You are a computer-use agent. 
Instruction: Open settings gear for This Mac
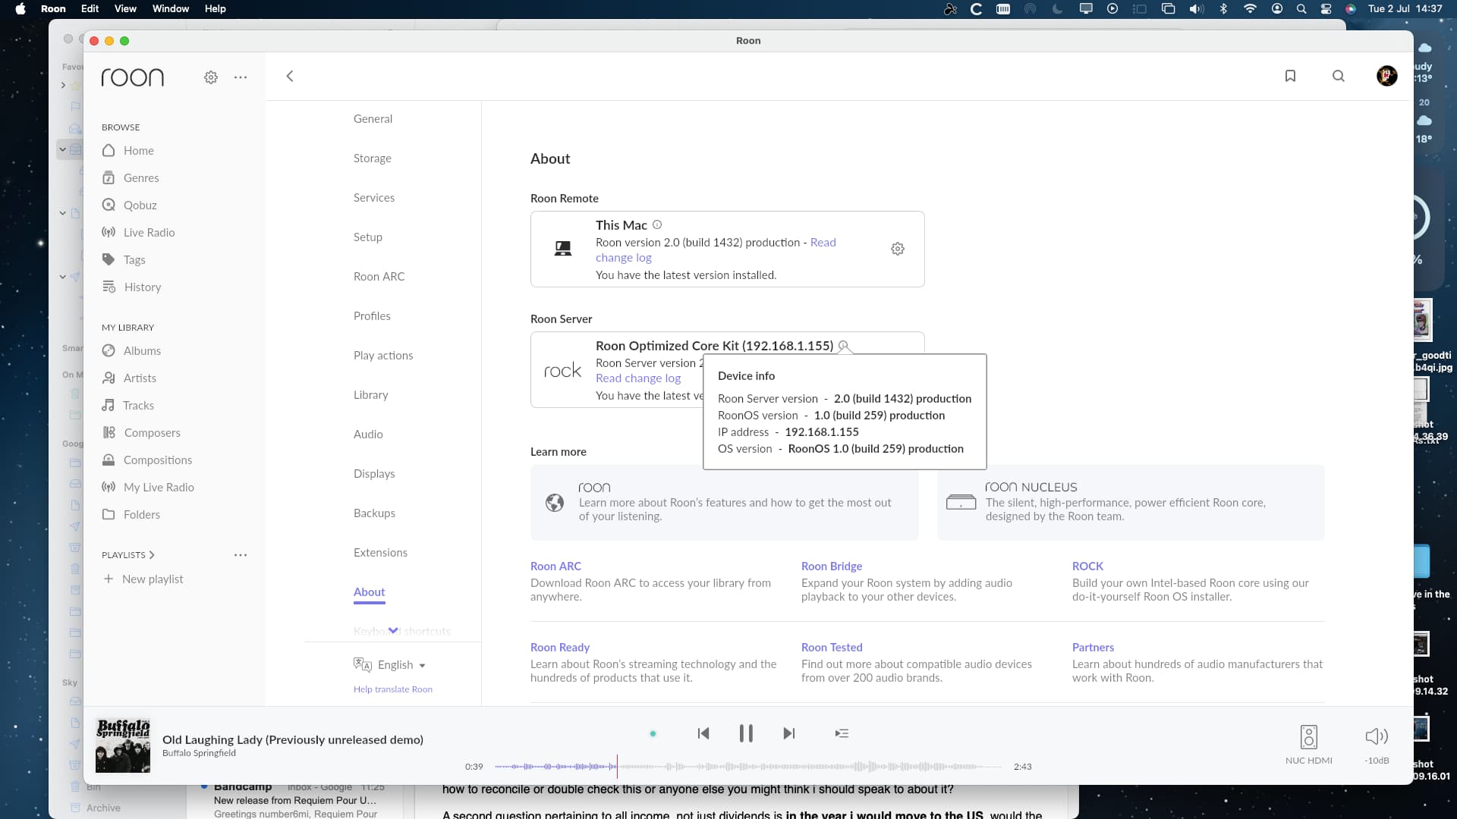(898, 249)
